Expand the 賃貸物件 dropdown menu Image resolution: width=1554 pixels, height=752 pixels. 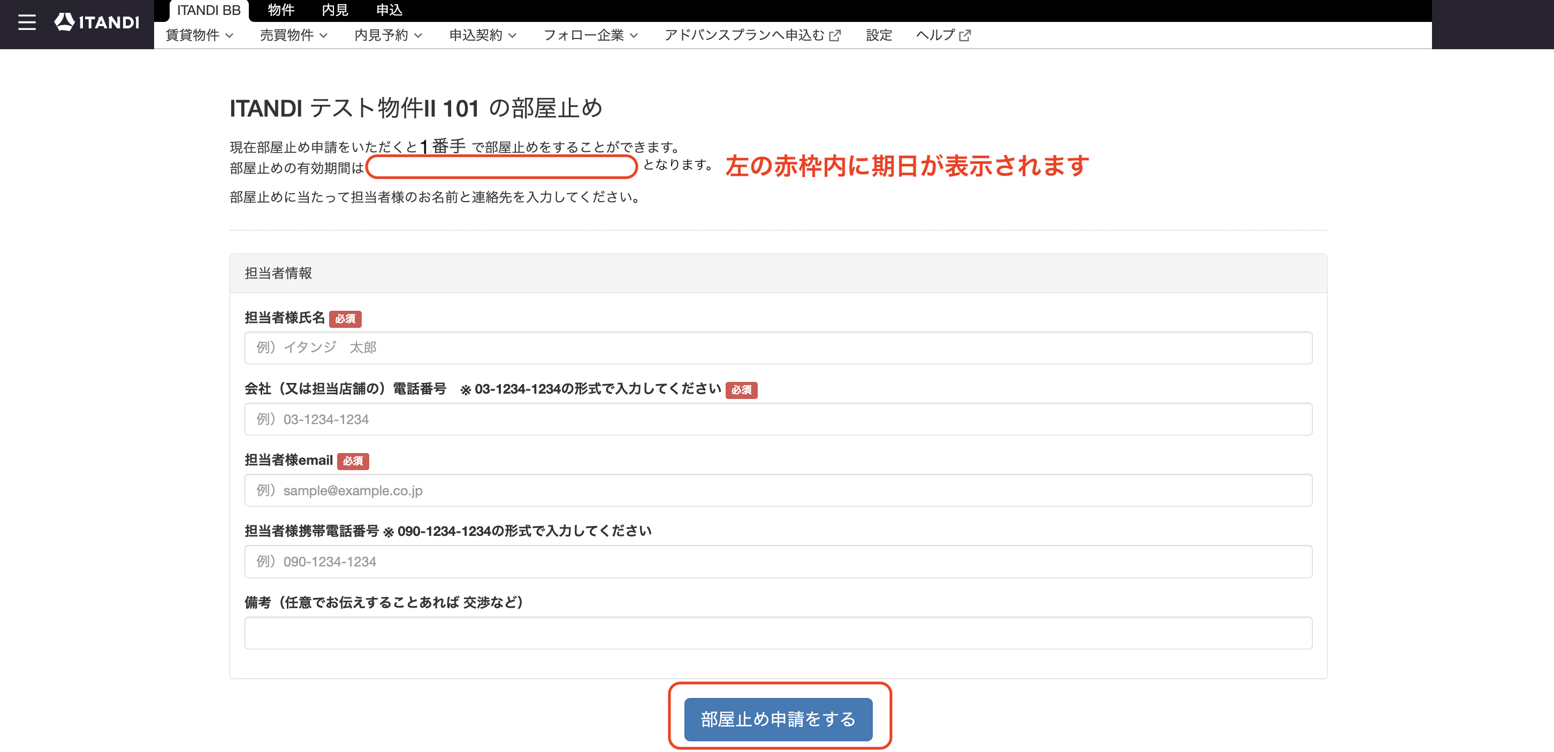click(200, 36)
